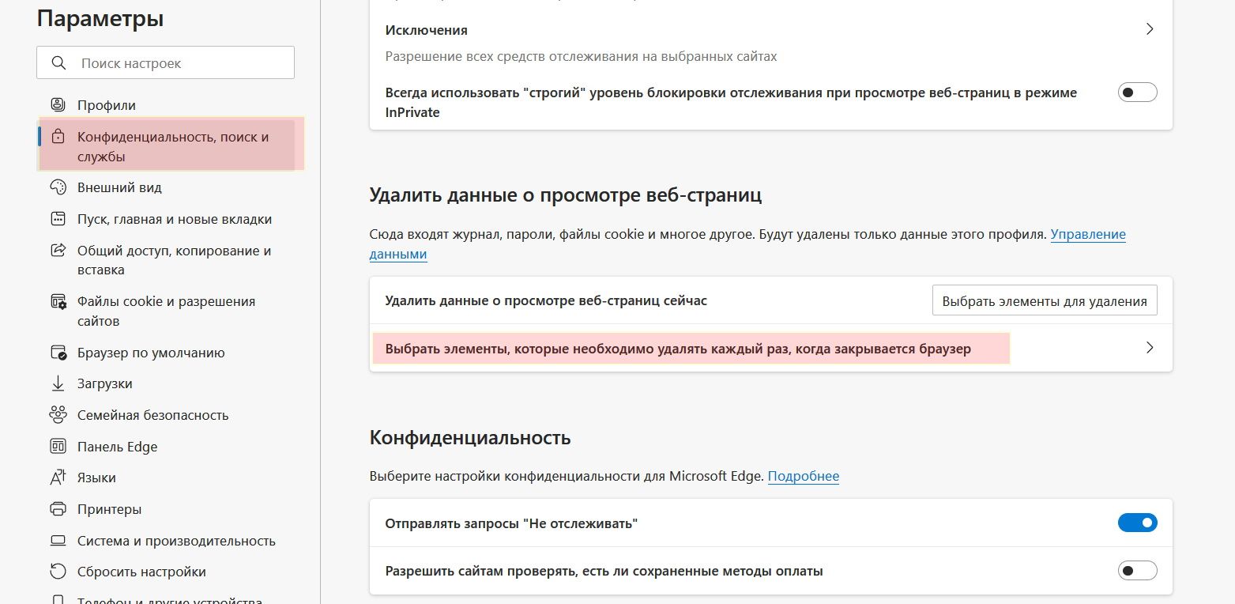Open Файлы cookie и разрешения сайтов
Image resolution: width=1235 pixels, height=604 pixels.
tap(165, 311)
